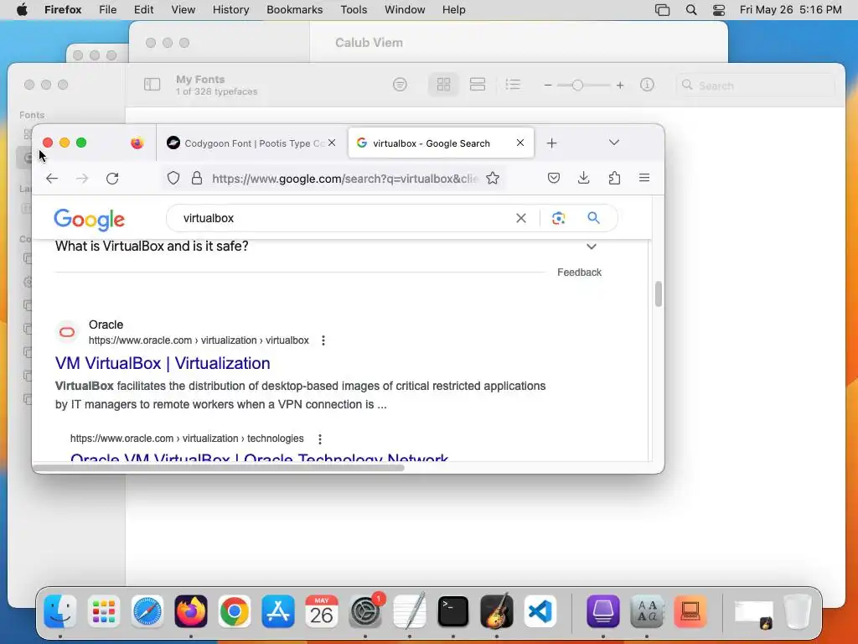Viewport: 858px width, 644px height.
Task: Open the Firefox extensions puzzle icon
Action: 614,178
